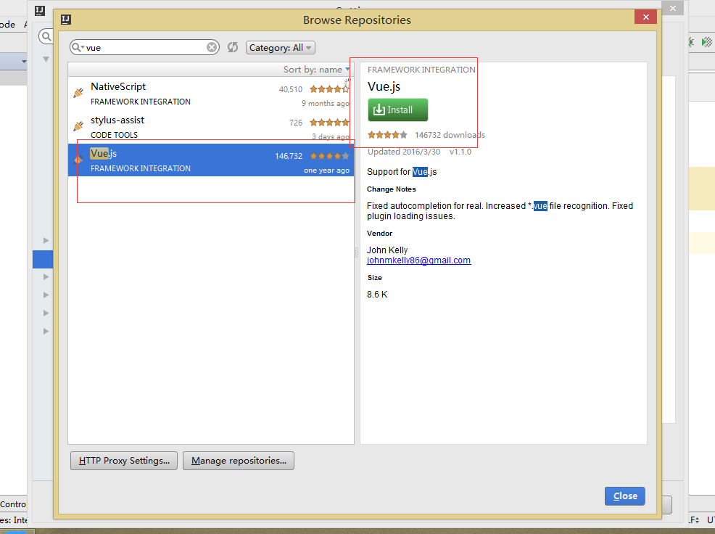The height and width of the screenshot is (534, 715).
Task: Click the Vue.js row star rating in the list
Action: pyautogui.click(x=329, y=156)
